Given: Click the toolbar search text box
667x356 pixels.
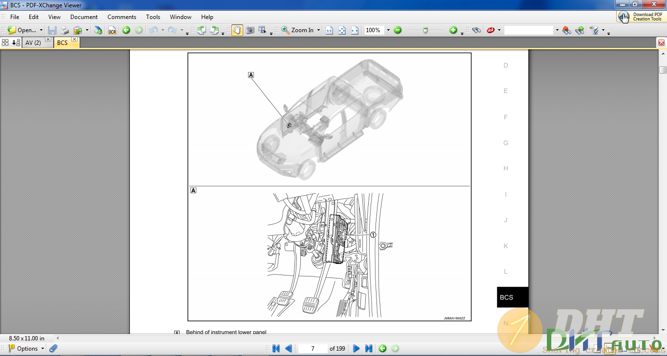Looking at the screenshot, I should pos(529,30).
